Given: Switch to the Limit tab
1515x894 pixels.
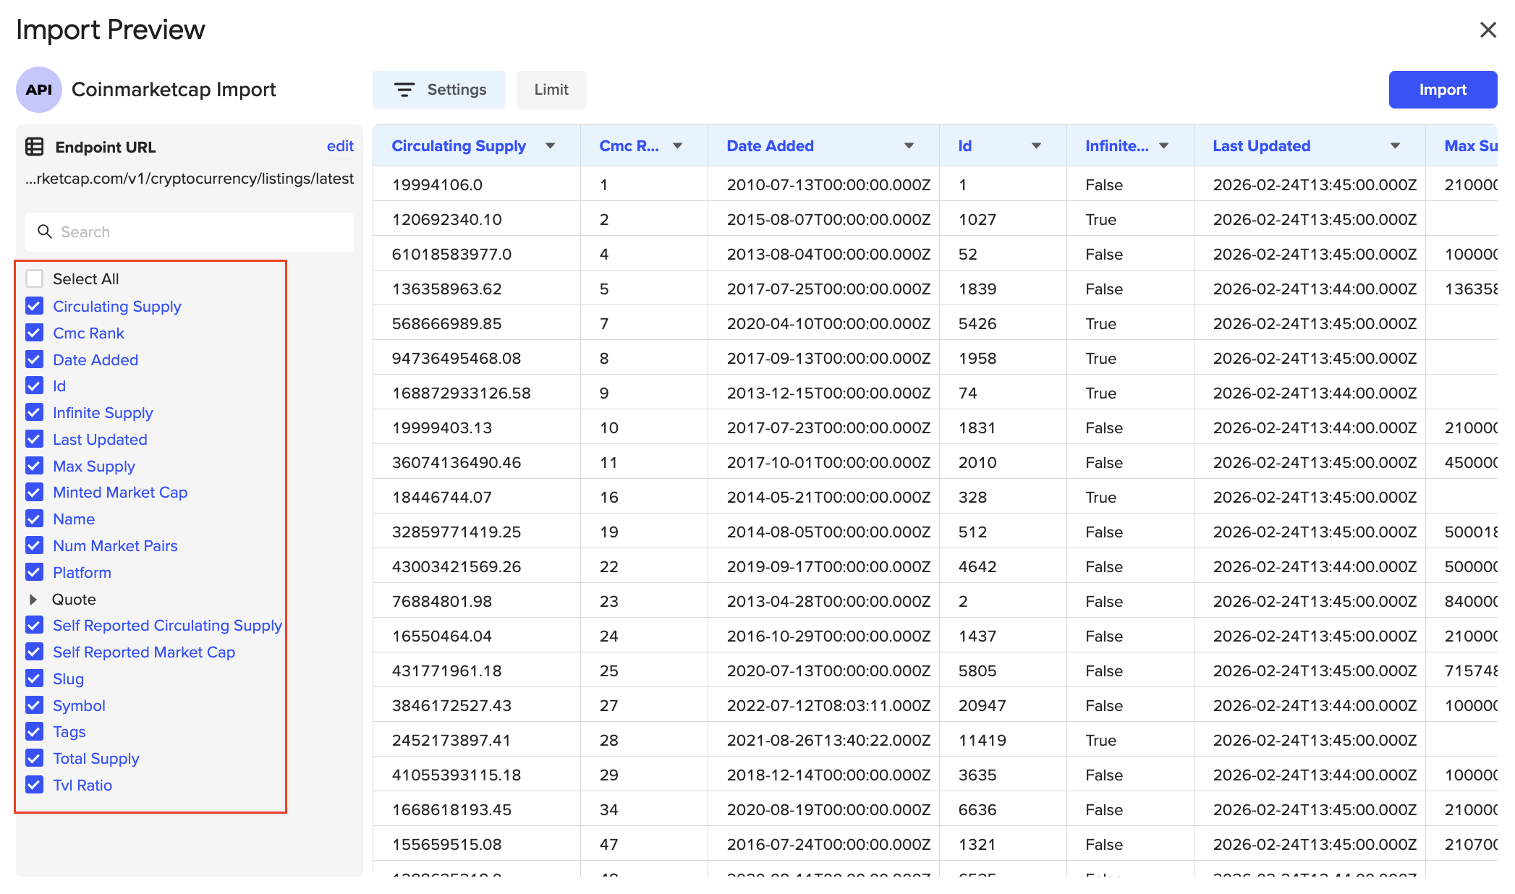Looking at the screenshot, I should pyautogui.click(x=551, y=90).
